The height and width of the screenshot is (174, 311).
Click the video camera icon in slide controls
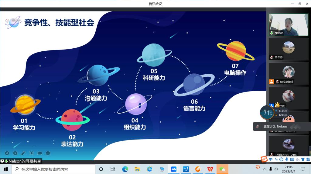tap(39, 153)
